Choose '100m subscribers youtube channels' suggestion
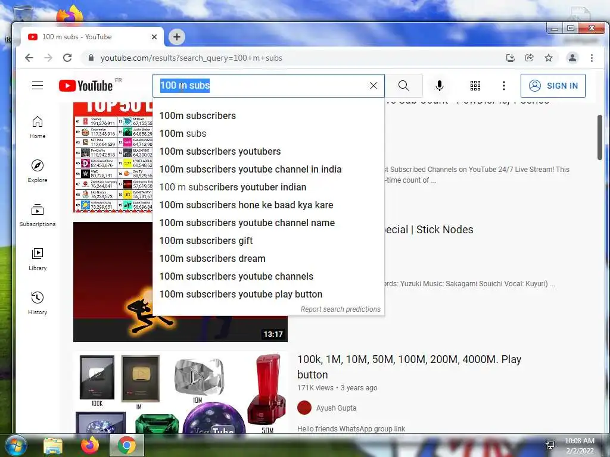The height and width of the screenshot is (457, 610). pos(269,277)
